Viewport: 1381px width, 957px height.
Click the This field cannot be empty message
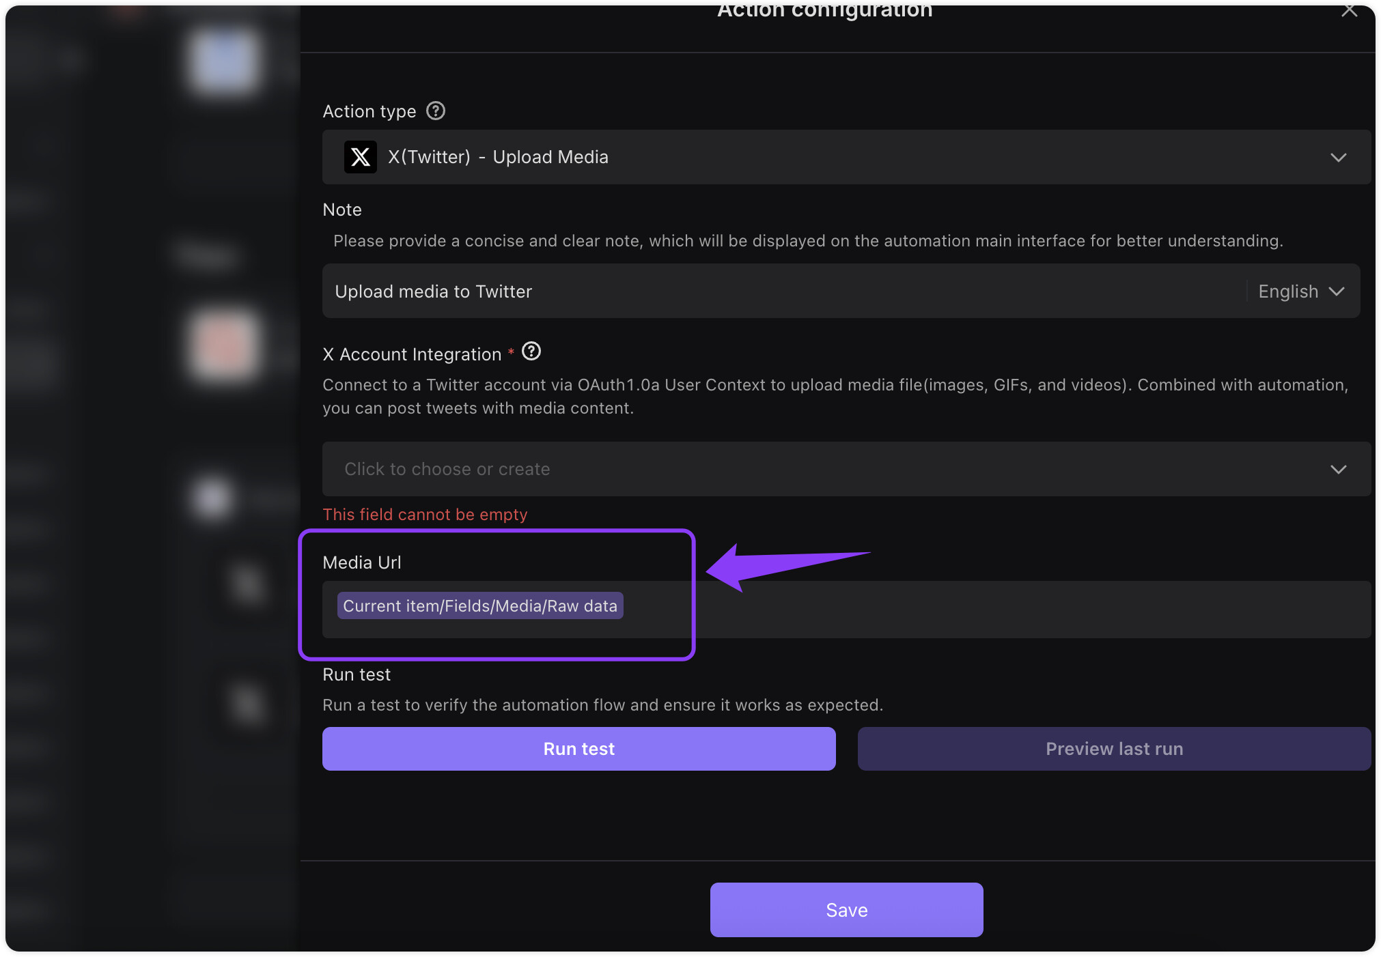tap(425, 515)
